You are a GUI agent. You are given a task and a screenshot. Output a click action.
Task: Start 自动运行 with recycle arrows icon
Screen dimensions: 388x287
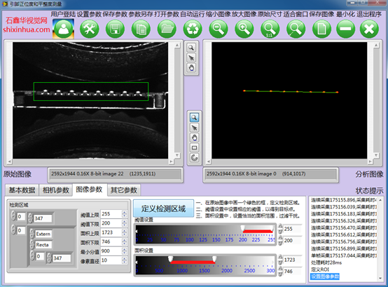coord(193,29)
